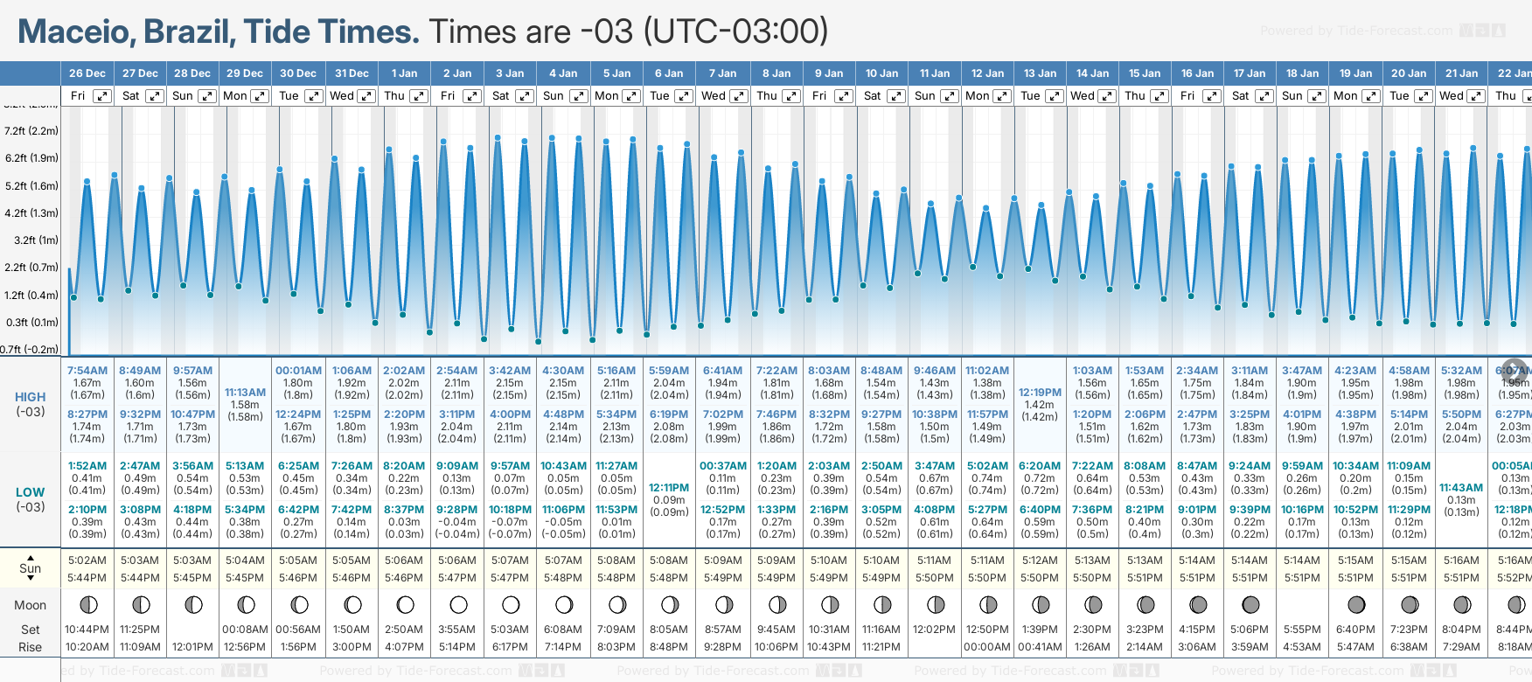Select the 7 Jan date header
Screen dimensions: 1532x682
coord(722,73)
